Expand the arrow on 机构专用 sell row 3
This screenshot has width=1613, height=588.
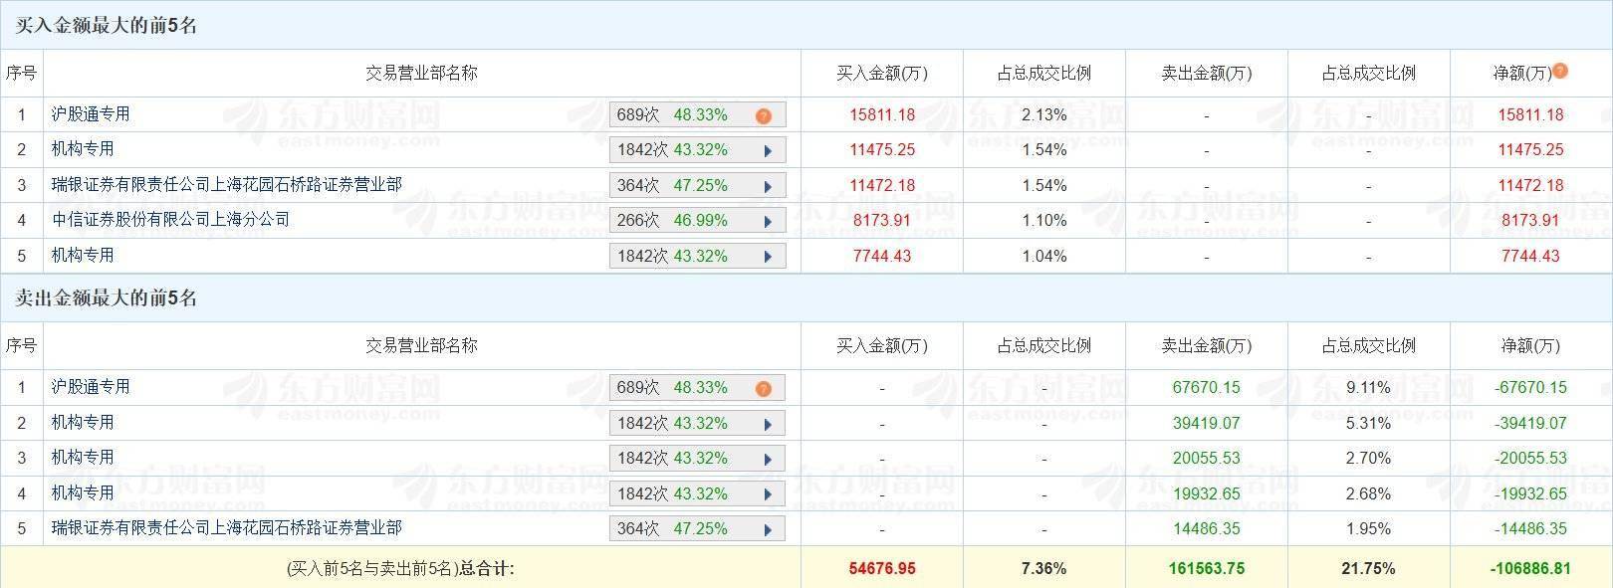[x=767, y=458]
